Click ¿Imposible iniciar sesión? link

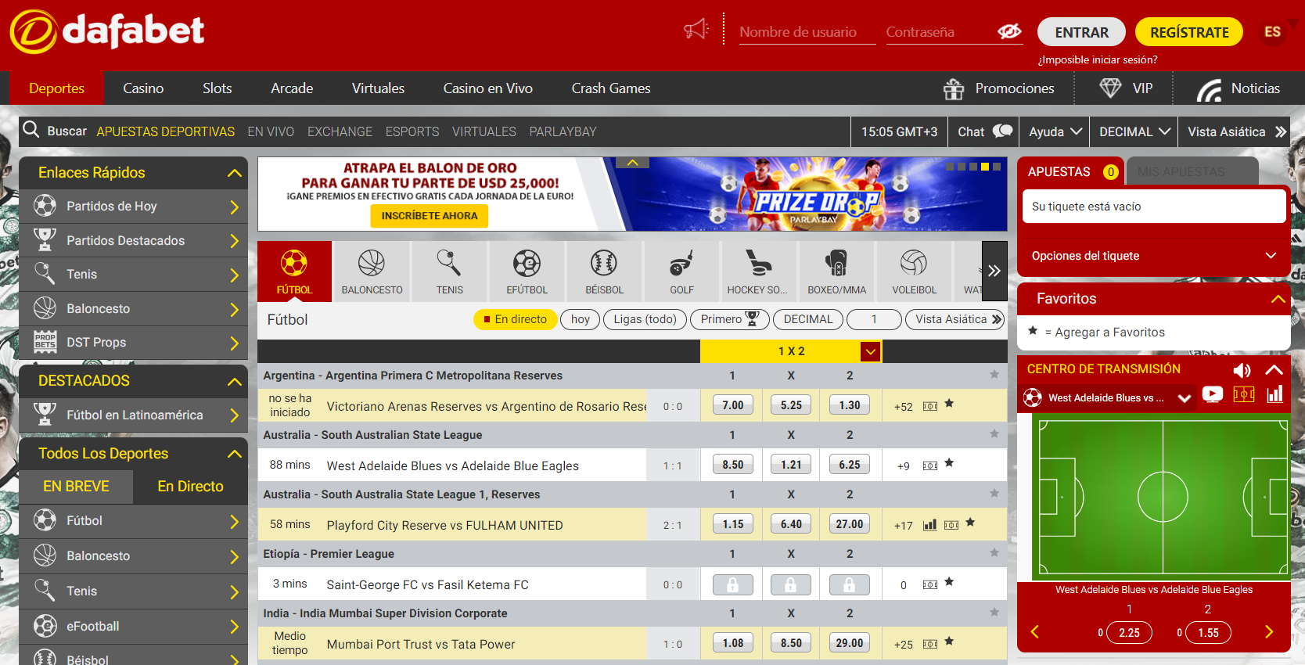coord(1097,59)
